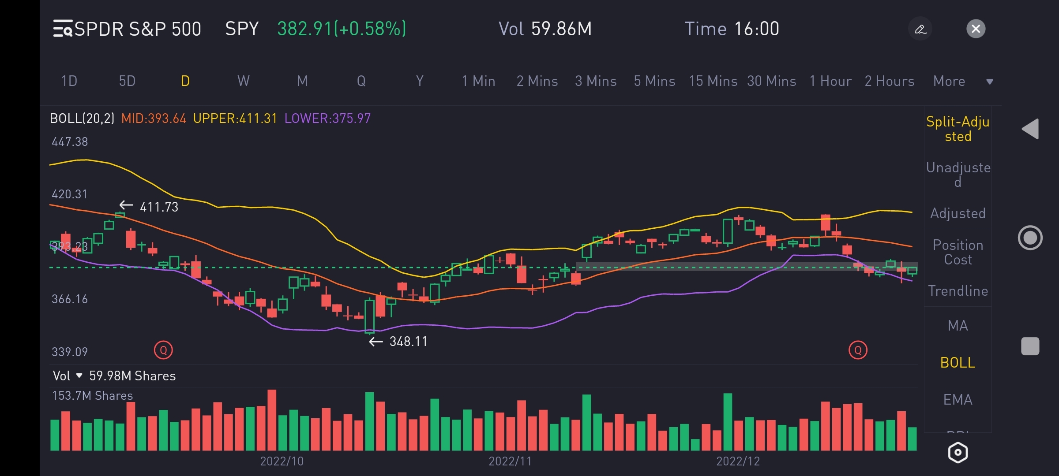The width and height of the screenshot is (1059, 476).
Task: Open the stock search list icon
Action: [x=62, y=29]
